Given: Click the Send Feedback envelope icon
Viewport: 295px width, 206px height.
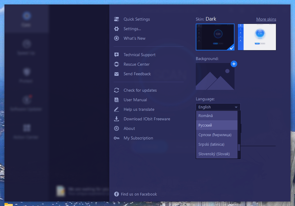Looking at the screenshot, I should [x=117, y=74].
